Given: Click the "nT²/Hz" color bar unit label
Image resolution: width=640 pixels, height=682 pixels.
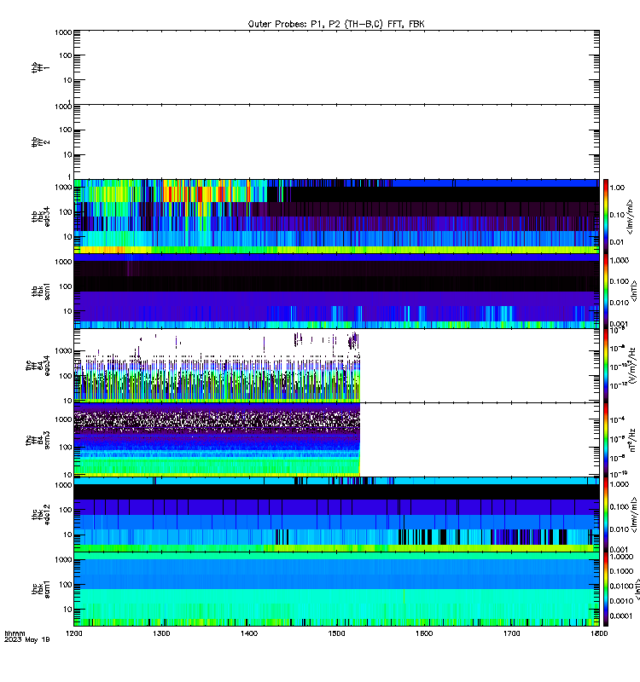Looking at the screenshot, I should 632,440.
